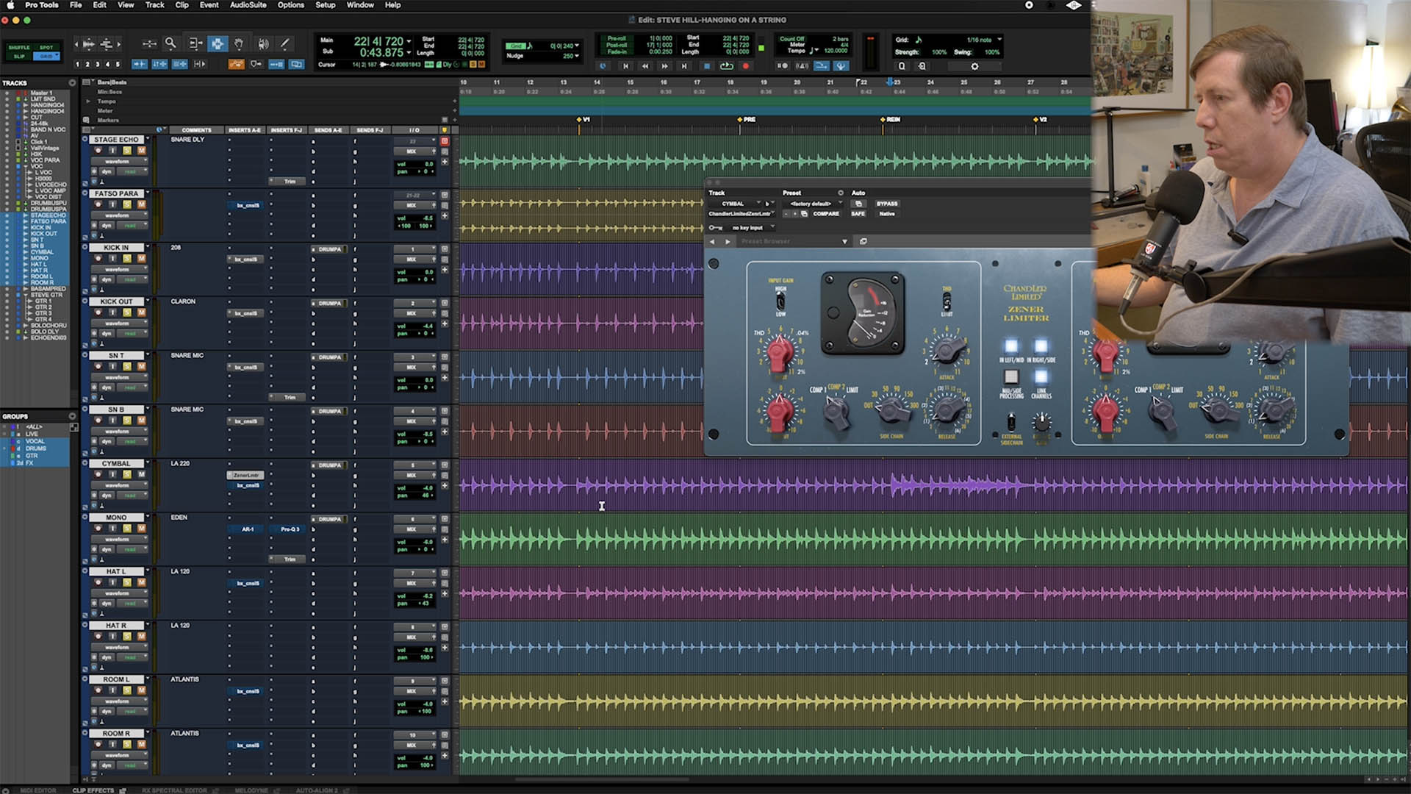This screenshot has height=794, width=1411.
Task: Open the File menu
Action: point(76,5)
